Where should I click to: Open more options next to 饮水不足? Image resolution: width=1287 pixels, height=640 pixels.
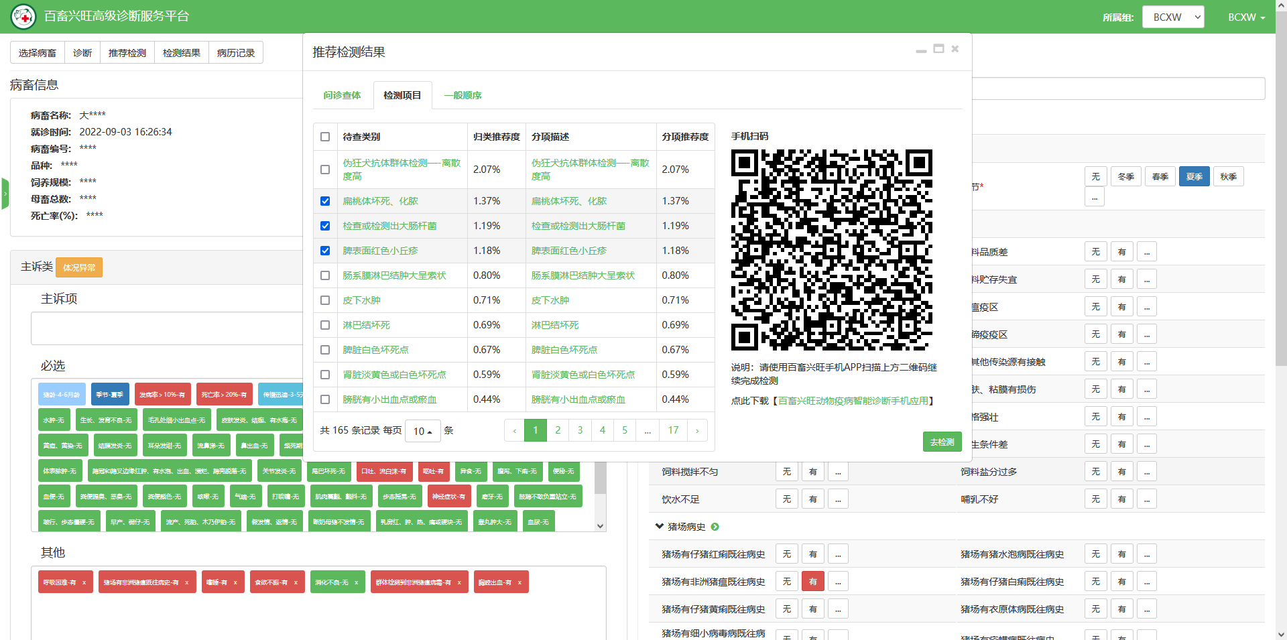click(838, 499)
